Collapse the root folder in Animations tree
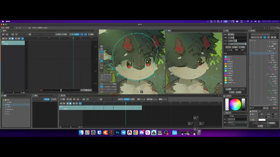280x157 pixels. (4, 100)
